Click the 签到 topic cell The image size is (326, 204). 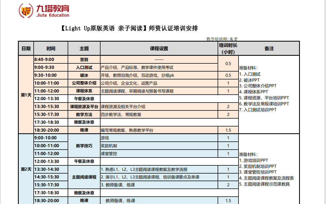[84, 60]
